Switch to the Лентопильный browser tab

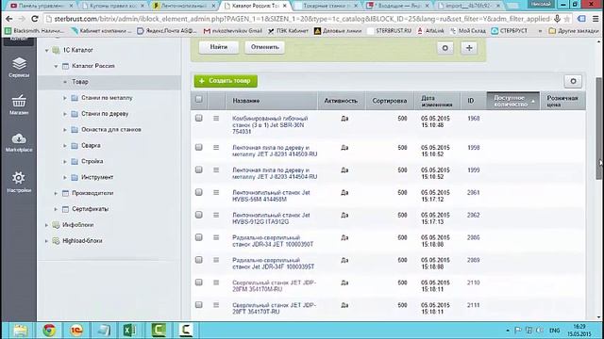pyautogui.click(x=184, y=6)
